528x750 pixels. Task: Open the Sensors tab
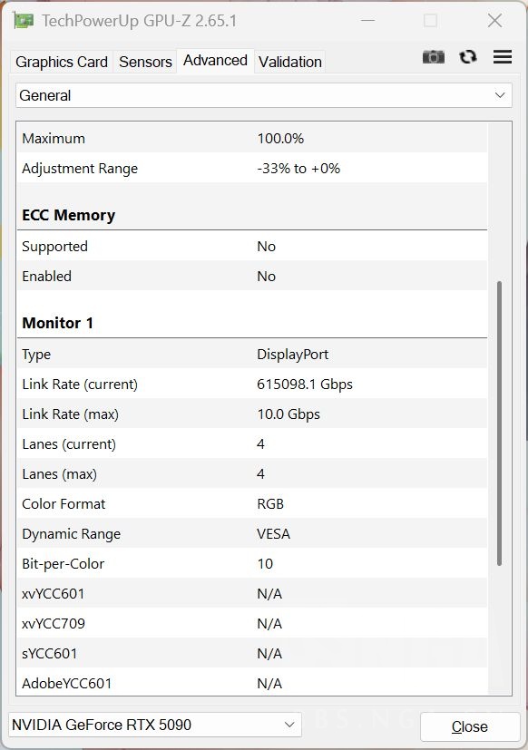click(145, 62)
